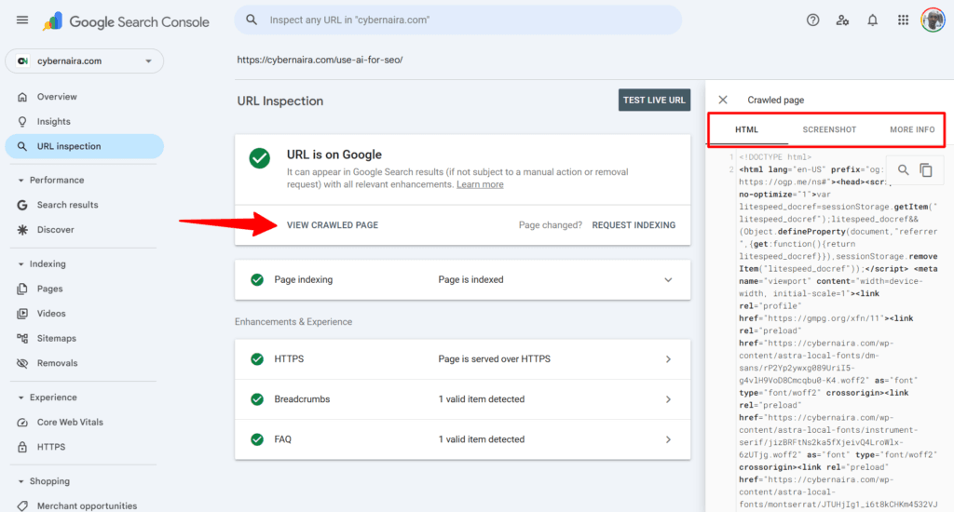The height and width of the screenshot is (512, 954).
Task: Click the green check next to Breadcrumbs
Action: coord(257,399)
